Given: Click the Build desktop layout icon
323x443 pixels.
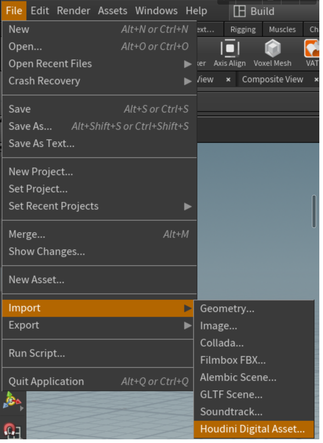Looking at the screenshot, I should [239, 11].
